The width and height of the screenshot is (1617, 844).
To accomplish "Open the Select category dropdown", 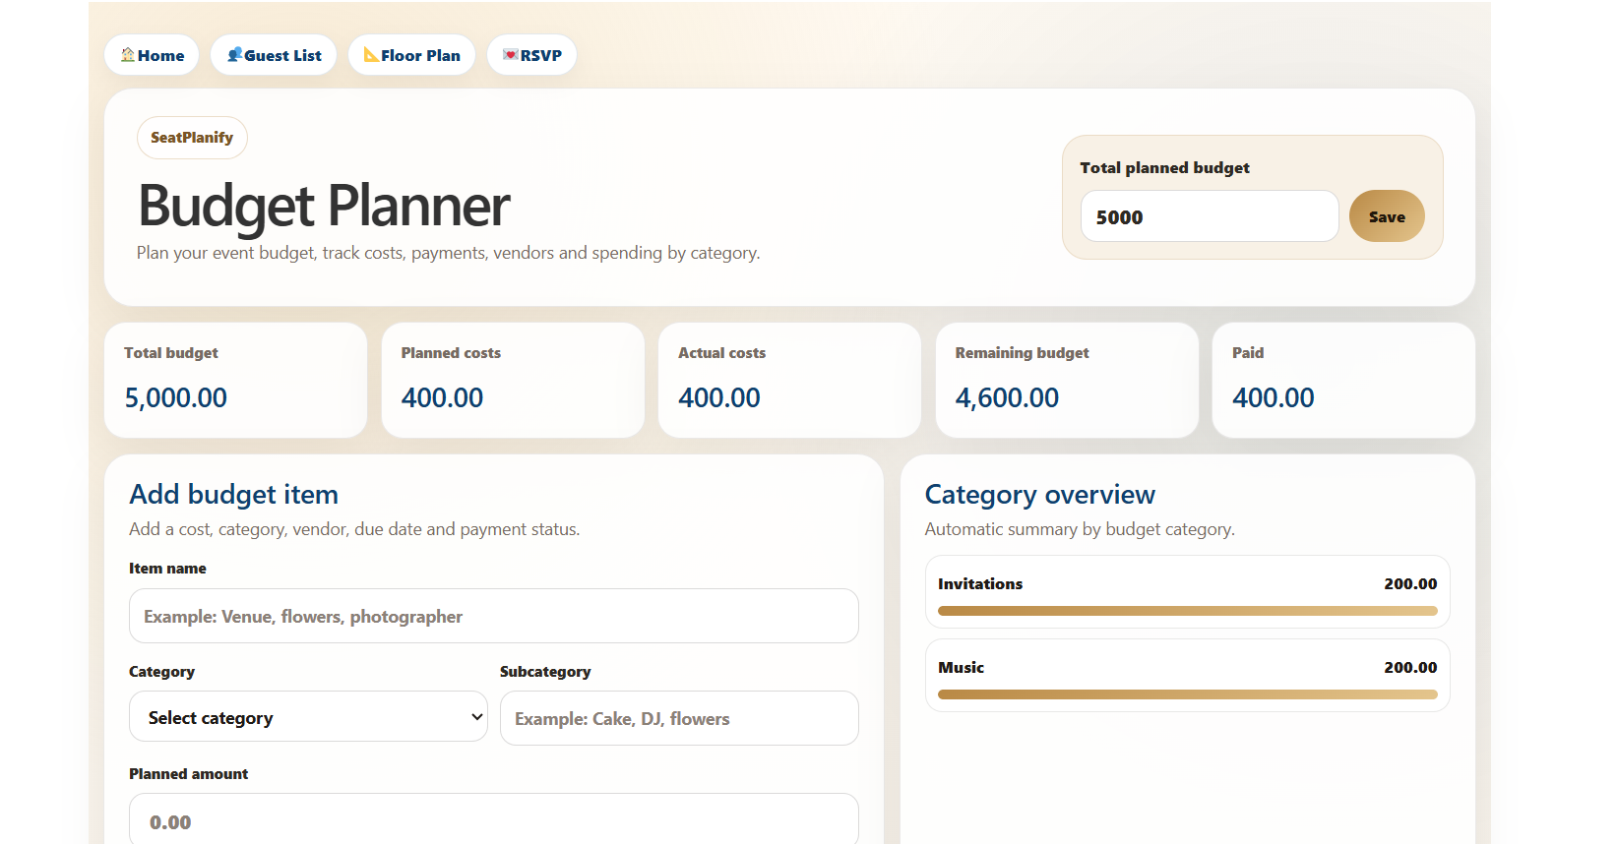I will click(308, 717).
